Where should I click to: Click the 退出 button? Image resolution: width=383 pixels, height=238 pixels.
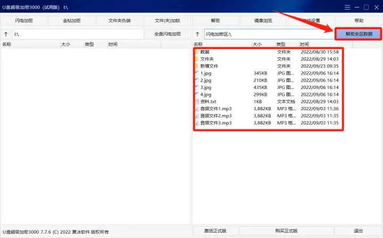(x=358, y=231)
